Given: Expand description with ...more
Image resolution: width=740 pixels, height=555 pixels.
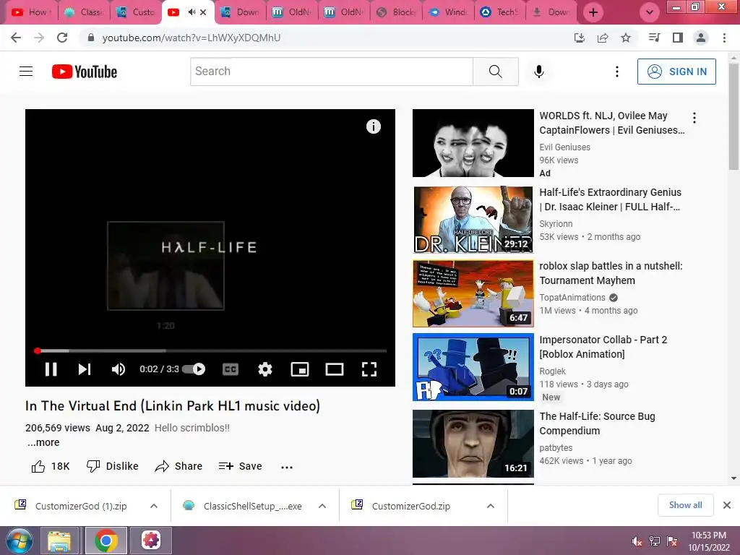Looking at the screenshot, I should tap(43, 442).
